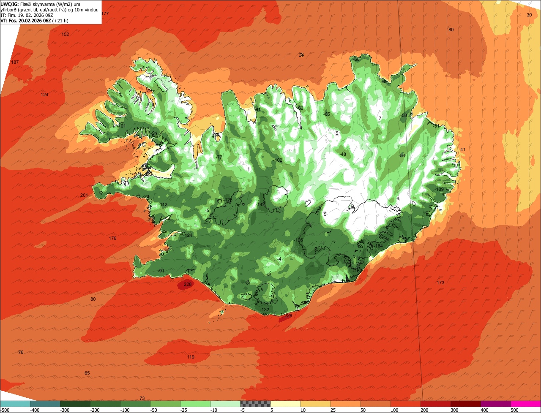Click the map value 173 southeast of Iceland

pyautogui.click(x=440, y=283)
